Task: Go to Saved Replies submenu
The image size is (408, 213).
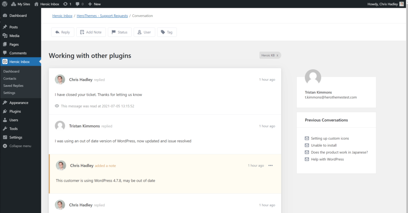Action: pyautogui.click(x=13, y=86)
